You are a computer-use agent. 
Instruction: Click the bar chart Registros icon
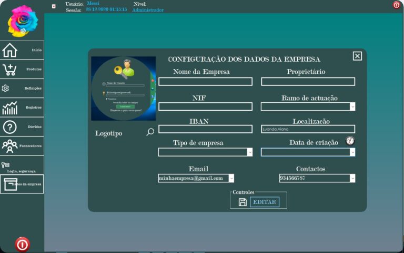(10, 108)
